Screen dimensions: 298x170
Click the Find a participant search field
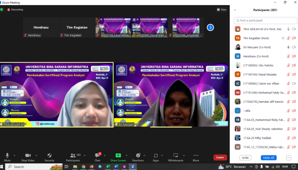pos(265,21)
